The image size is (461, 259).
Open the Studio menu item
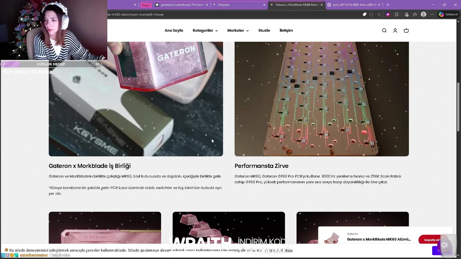264,31
